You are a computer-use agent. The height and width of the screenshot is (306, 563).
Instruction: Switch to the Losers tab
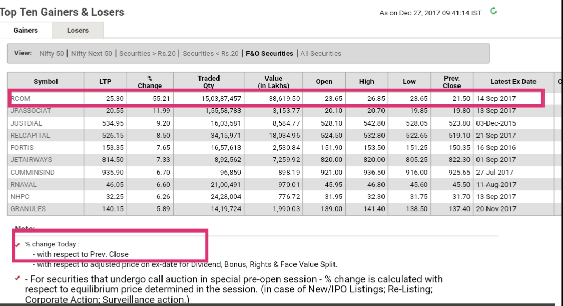(78, 30)
